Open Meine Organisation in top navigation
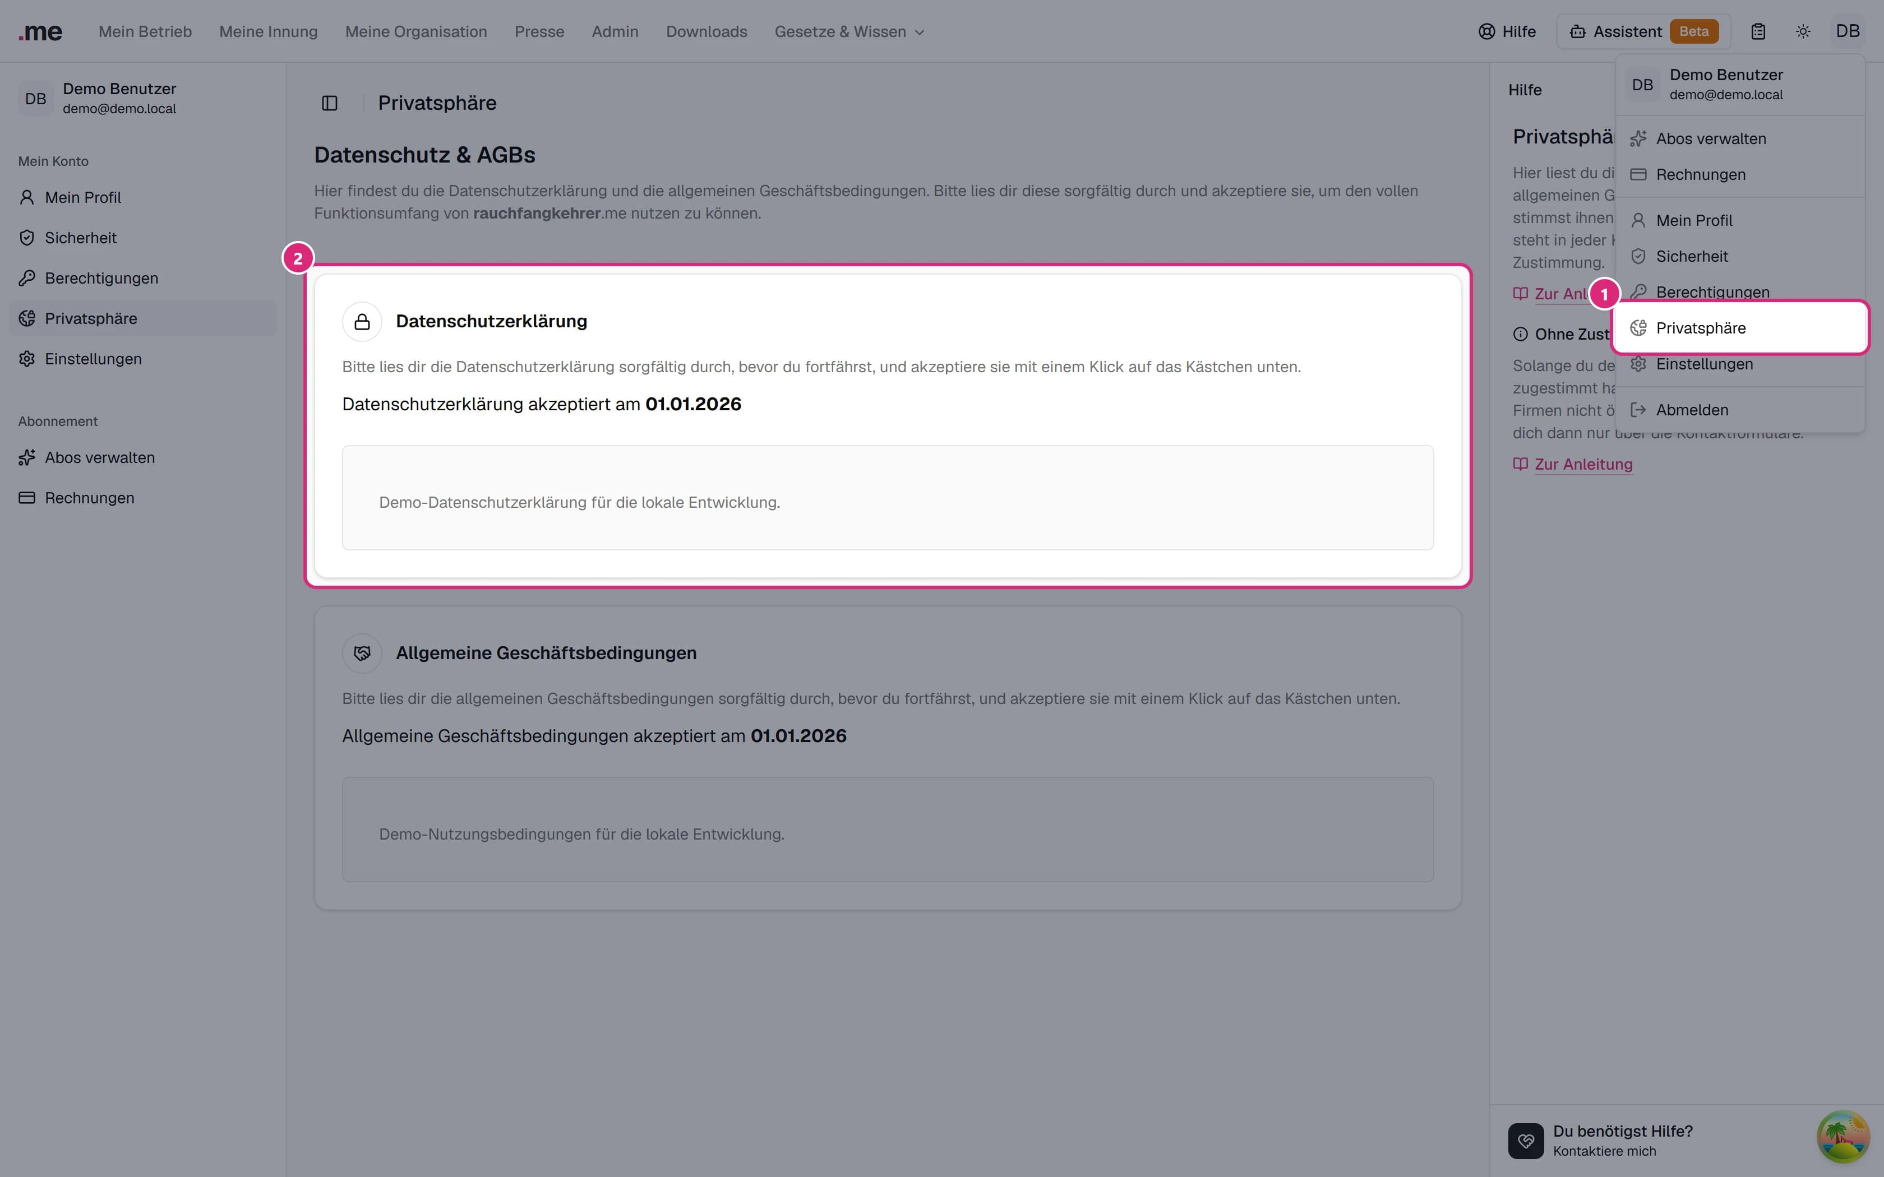 coord(415,32)
